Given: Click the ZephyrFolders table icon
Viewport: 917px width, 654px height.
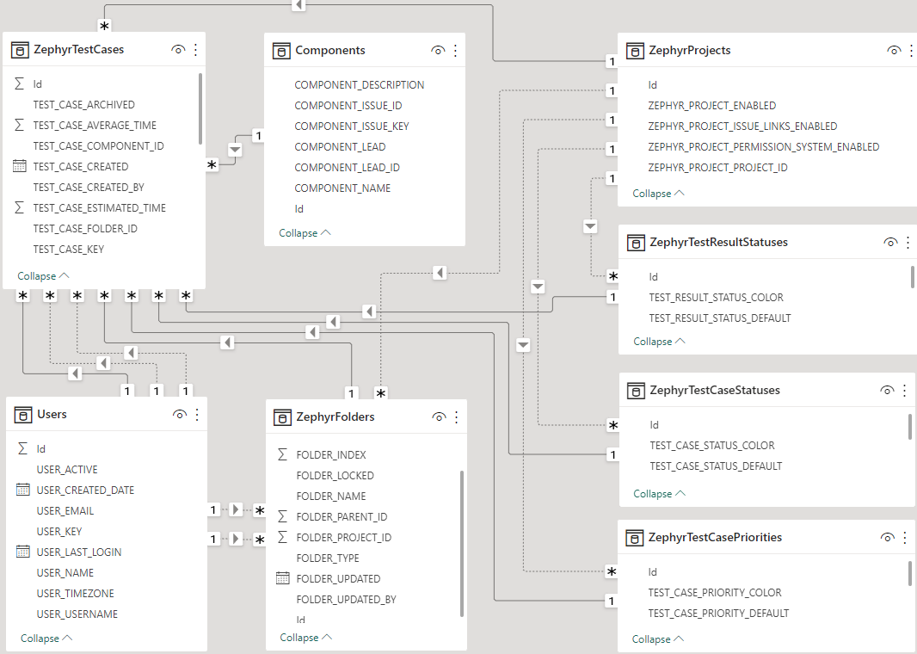Looking at the screenshot, I should (282, 417).
